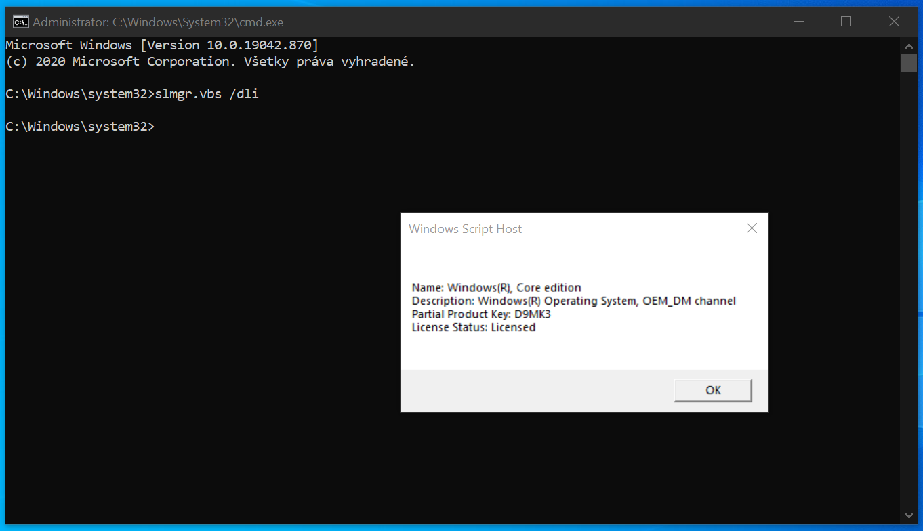Click the Version 10.0.19042.870 text line

click(162, 45)
